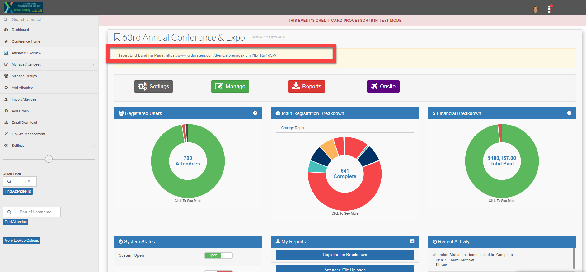Click the magnifier icon beside Part of Lastname
The image size is (586, 272).
click(x=9, y=212)
